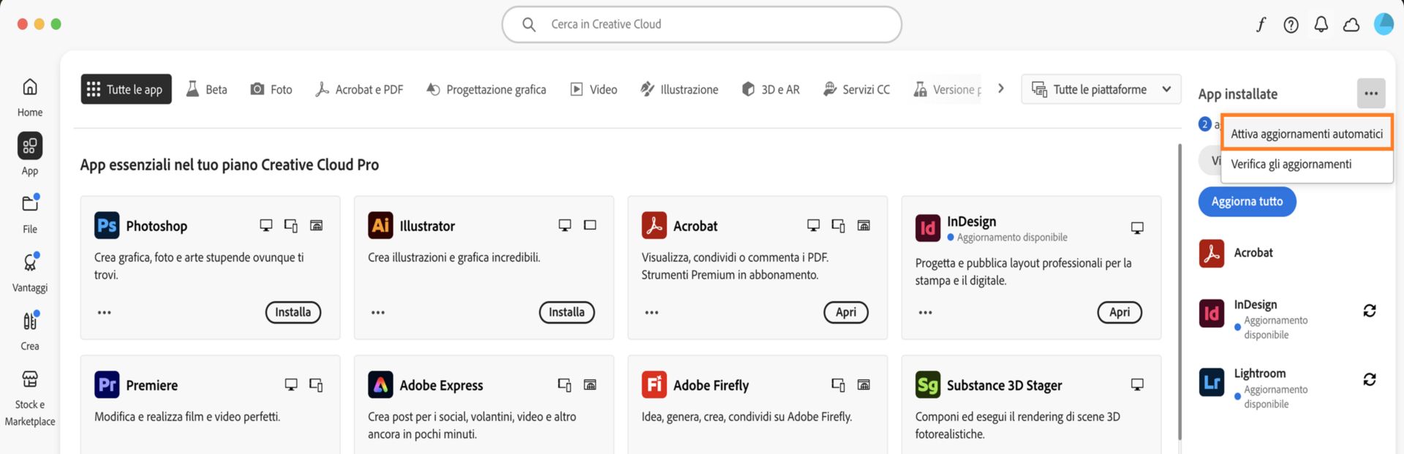Image resolution: width=1404 pixels, height=454 pixels.
Task: Open more options on InDesign card
Action: click(x=925, y=312)
